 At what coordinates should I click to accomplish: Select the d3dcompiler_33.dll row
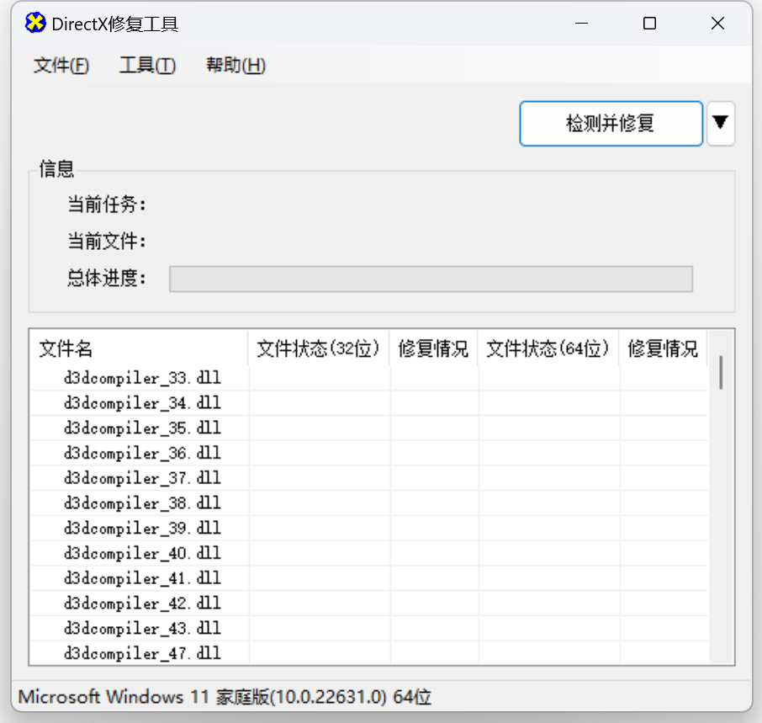pyautogui.click(x=369, y=378)
